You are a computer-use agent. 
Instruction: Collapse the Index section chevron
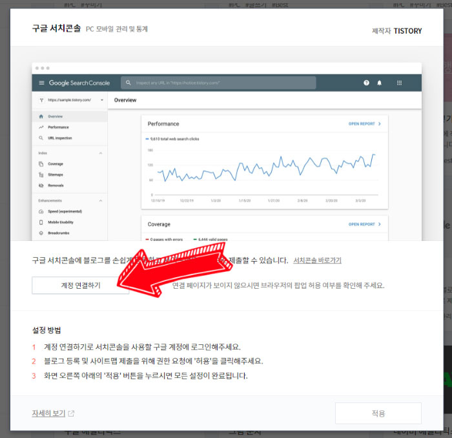pyautogui.click(x=101, y=153)
